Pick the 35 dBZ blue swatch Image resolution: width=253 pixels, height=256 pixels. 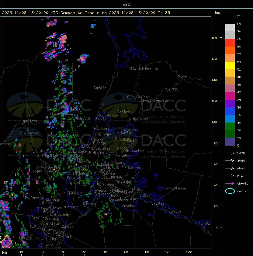click(230, 119)
